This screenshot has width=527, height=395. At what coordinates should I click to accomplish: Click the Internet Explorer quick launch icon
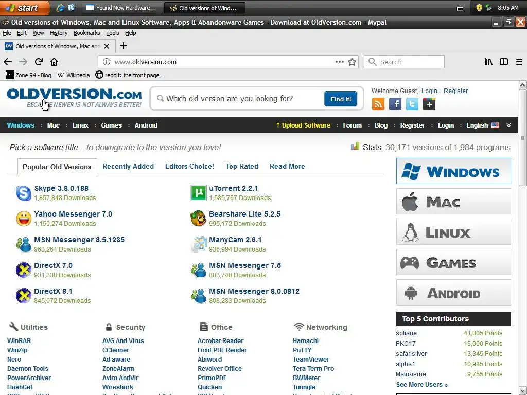(x=60, y=8)
